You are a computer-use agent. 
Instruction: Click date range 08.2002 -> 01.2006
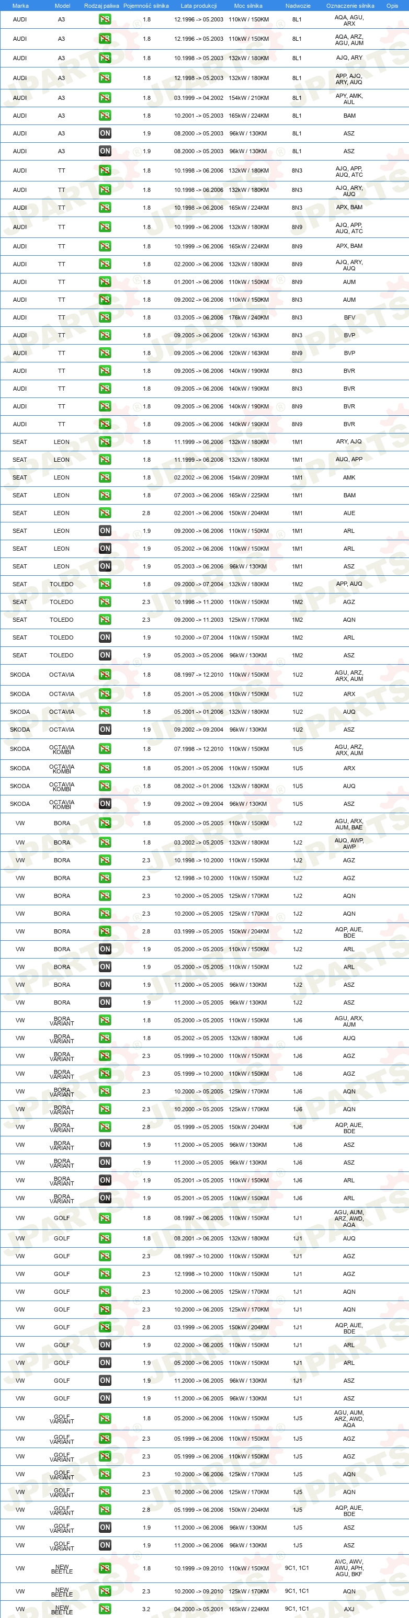[x=199, y=786]
